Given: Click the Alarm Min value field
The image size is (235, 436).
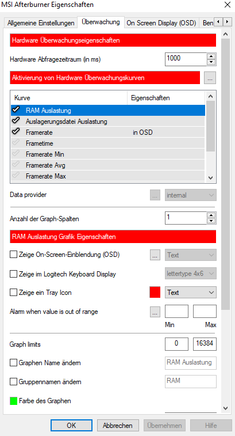Looking at the screenshot, I should [x=177, y=311].
